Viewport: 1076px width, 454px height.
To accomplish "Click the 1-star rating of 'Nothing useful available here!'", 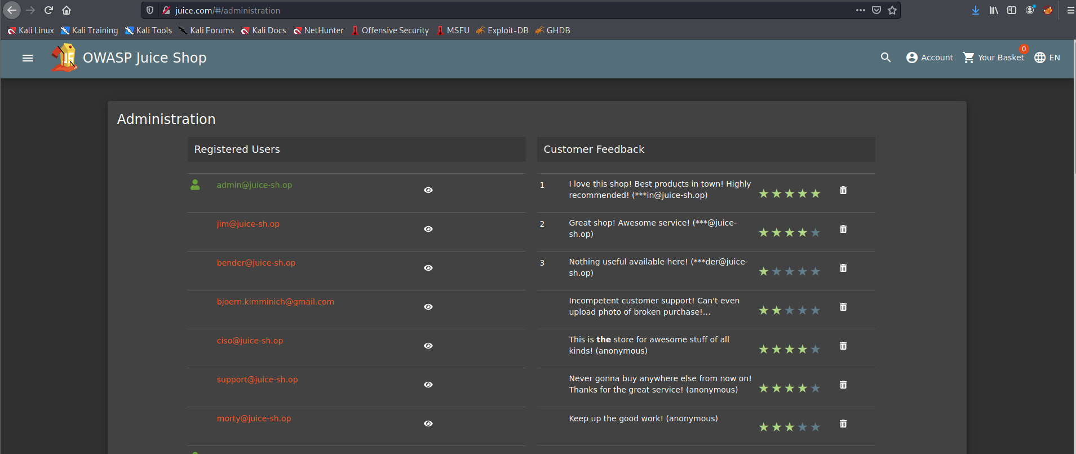I will click(789, 271).
